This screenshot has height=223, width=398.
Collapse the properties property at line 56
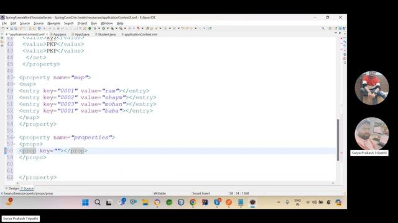coord(14,138)
